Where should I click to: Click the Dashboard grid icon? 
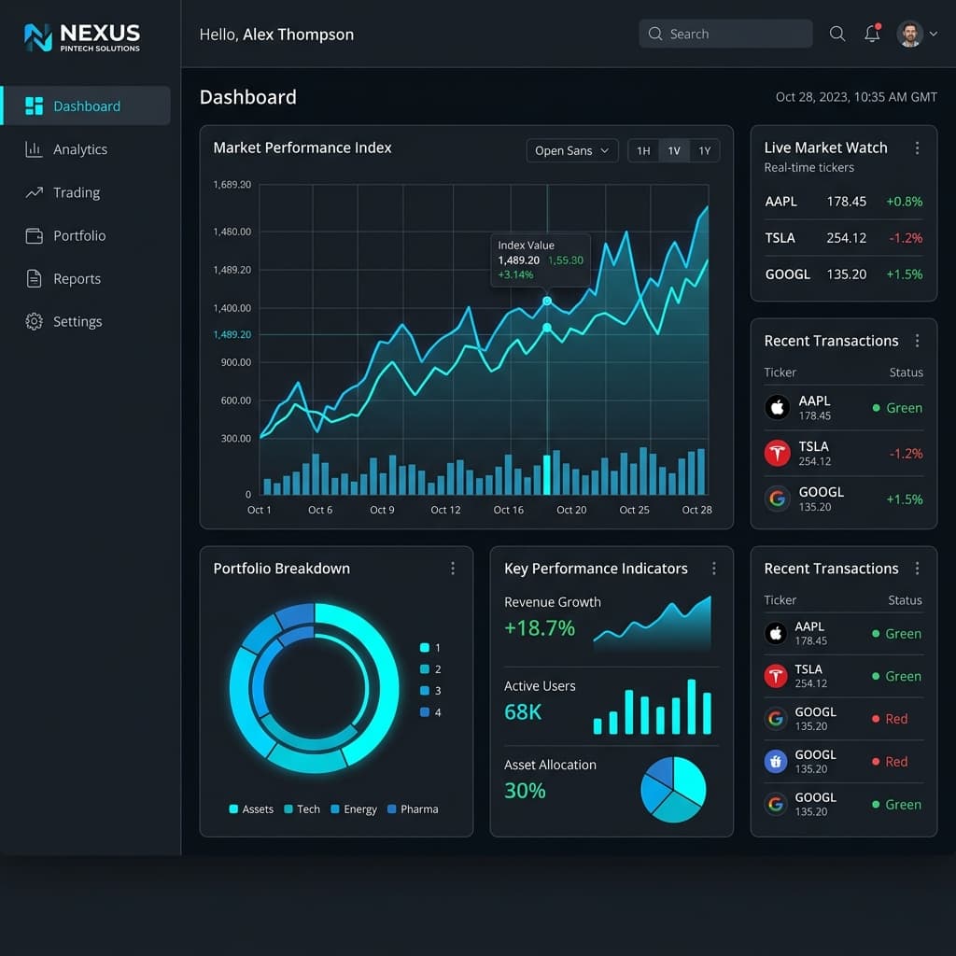(x=35, y=105)
